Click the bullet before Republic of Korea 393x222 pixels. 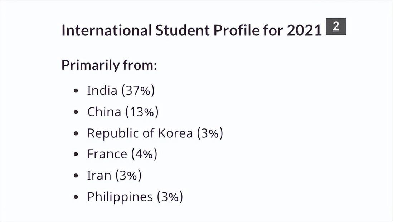click(x=76, y=133)
